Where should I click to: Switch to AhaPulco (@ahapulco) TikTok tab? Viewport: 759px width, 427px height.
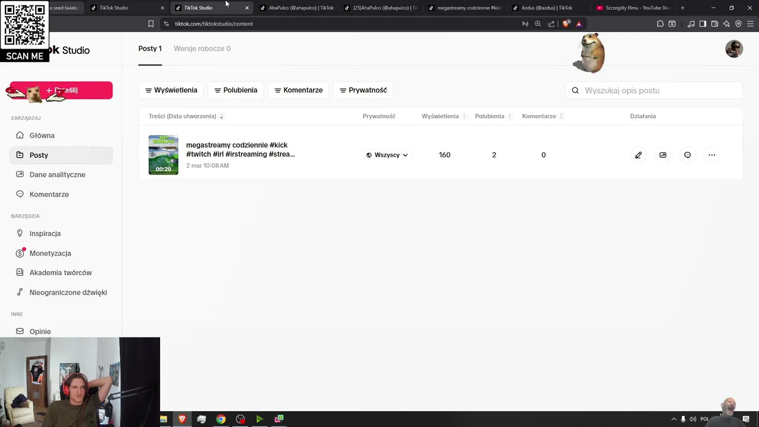tap(296, 8)
